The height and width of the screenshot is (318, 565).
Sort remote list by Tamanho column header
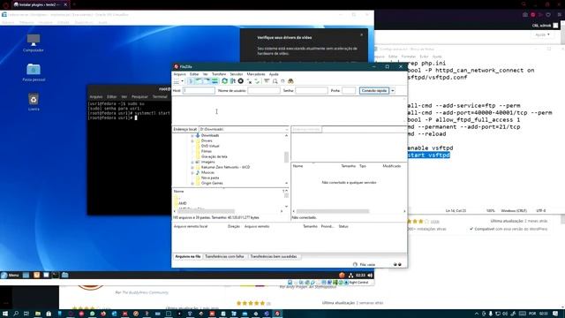[x=348, y=166]
